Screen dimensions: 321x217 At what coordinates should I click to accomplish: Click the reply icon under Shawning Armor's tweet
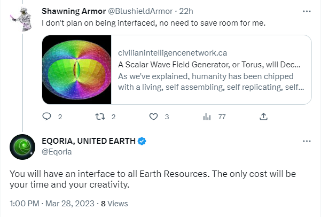tap(46, 117)
